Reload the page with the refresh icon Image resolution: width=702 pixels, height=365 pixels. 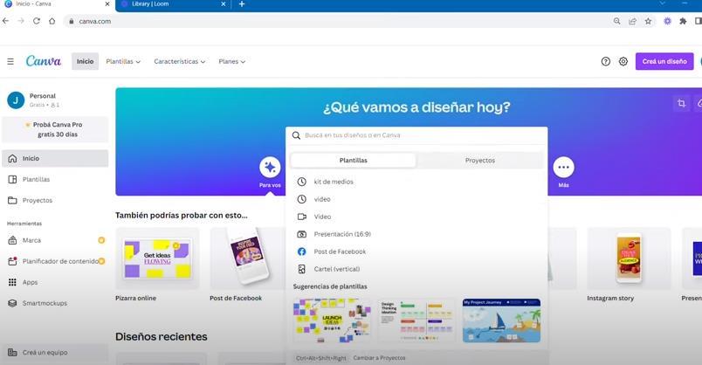[37, 21]
